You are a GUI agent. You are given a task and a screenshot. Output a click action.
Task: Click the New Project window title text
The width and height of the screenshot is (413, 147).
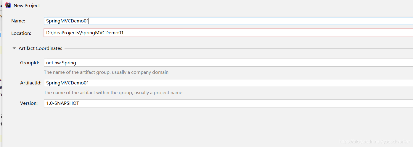(x=27, y=6)
